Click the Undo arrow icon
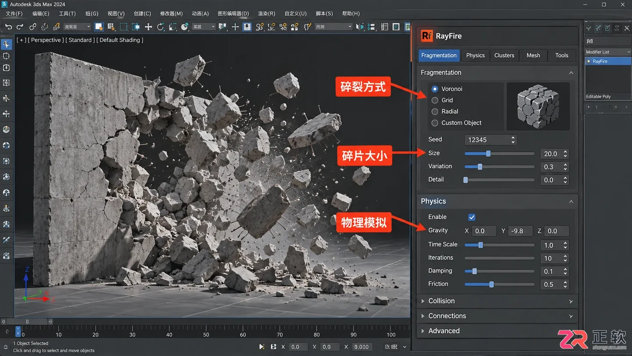 (x=8, y=27)
